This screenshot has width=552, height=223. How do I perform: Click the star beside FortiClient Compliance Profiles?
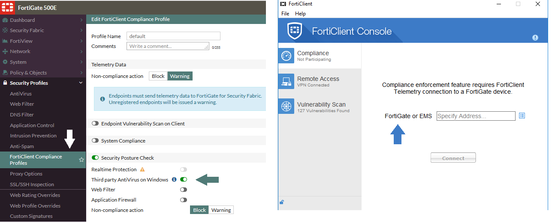81,160
